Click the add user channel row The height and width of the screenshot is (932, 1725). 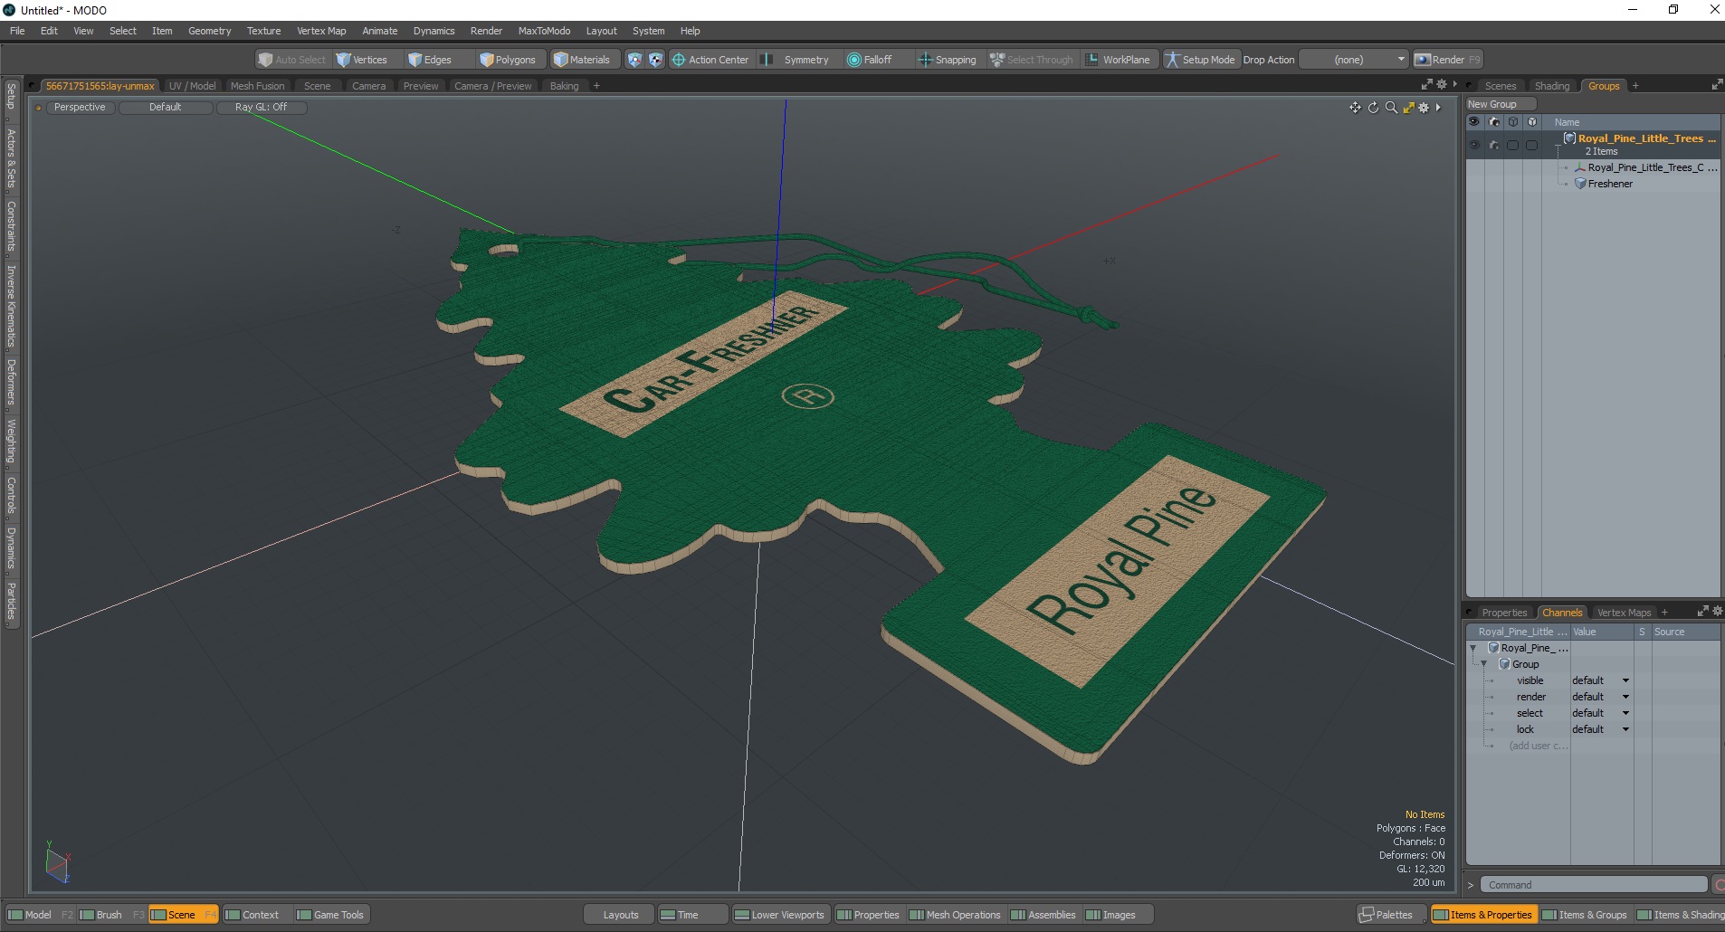pos(1537,746)
